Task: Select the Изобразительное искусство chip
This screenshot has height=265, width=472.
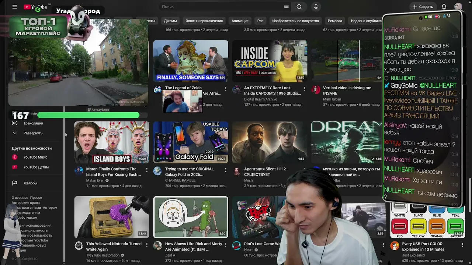Action: tap(295, 21)
